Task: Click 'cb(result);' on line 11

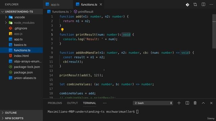Action: click(73, 62)
